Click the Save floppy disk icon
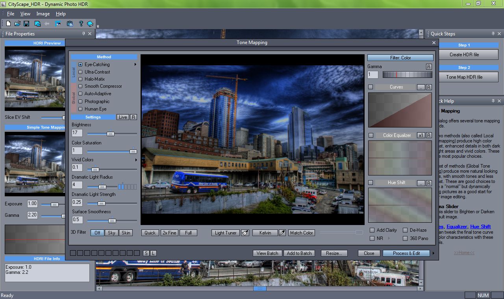The height and width of the screenshot is (299, 504). [26, 23]
